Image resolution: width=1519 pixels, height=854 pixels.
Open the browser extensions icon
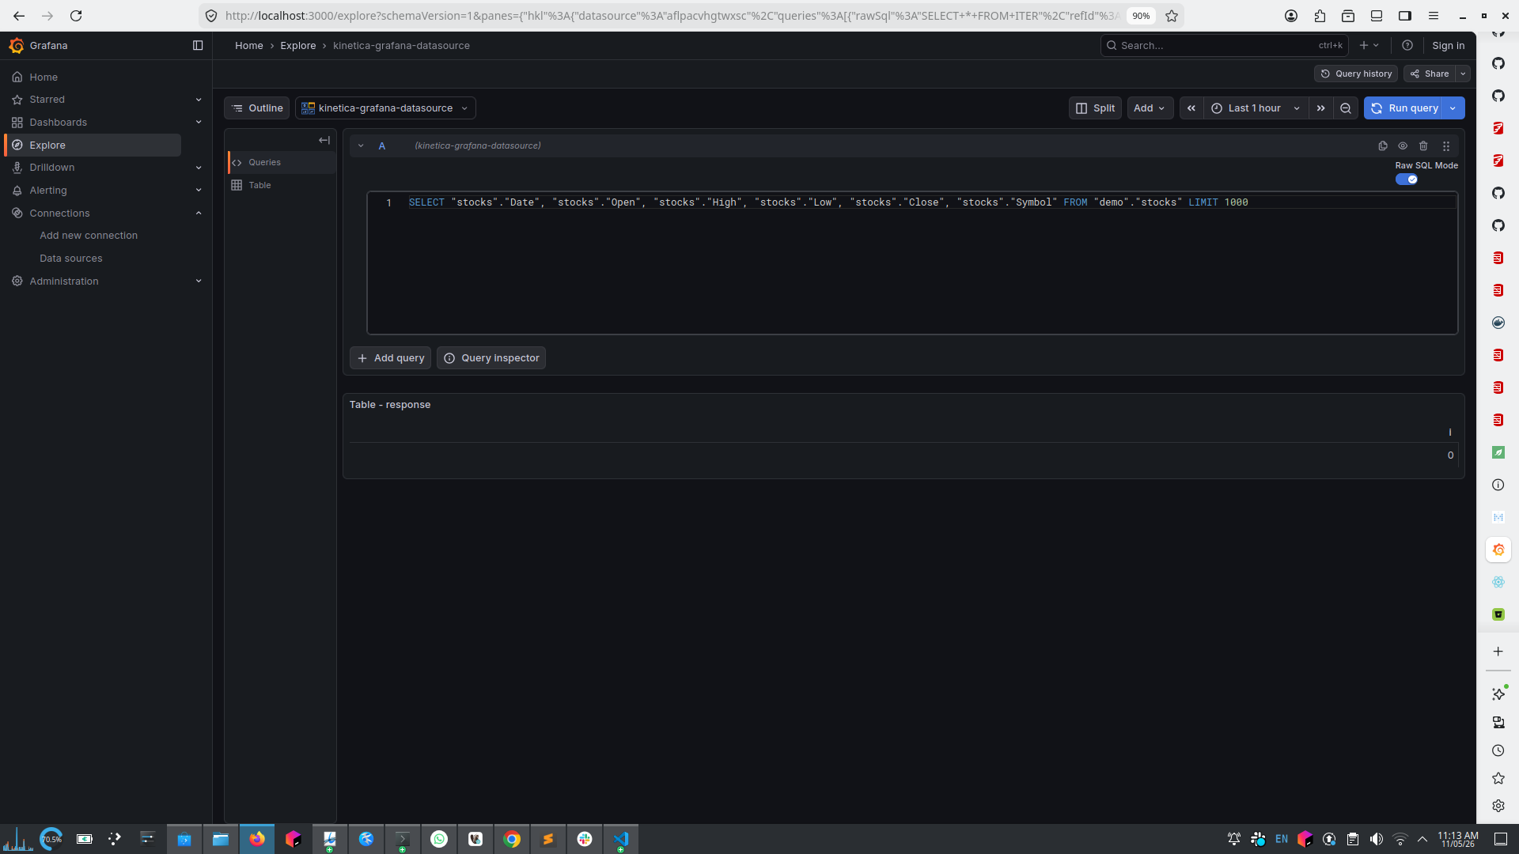coord(1320,16)
